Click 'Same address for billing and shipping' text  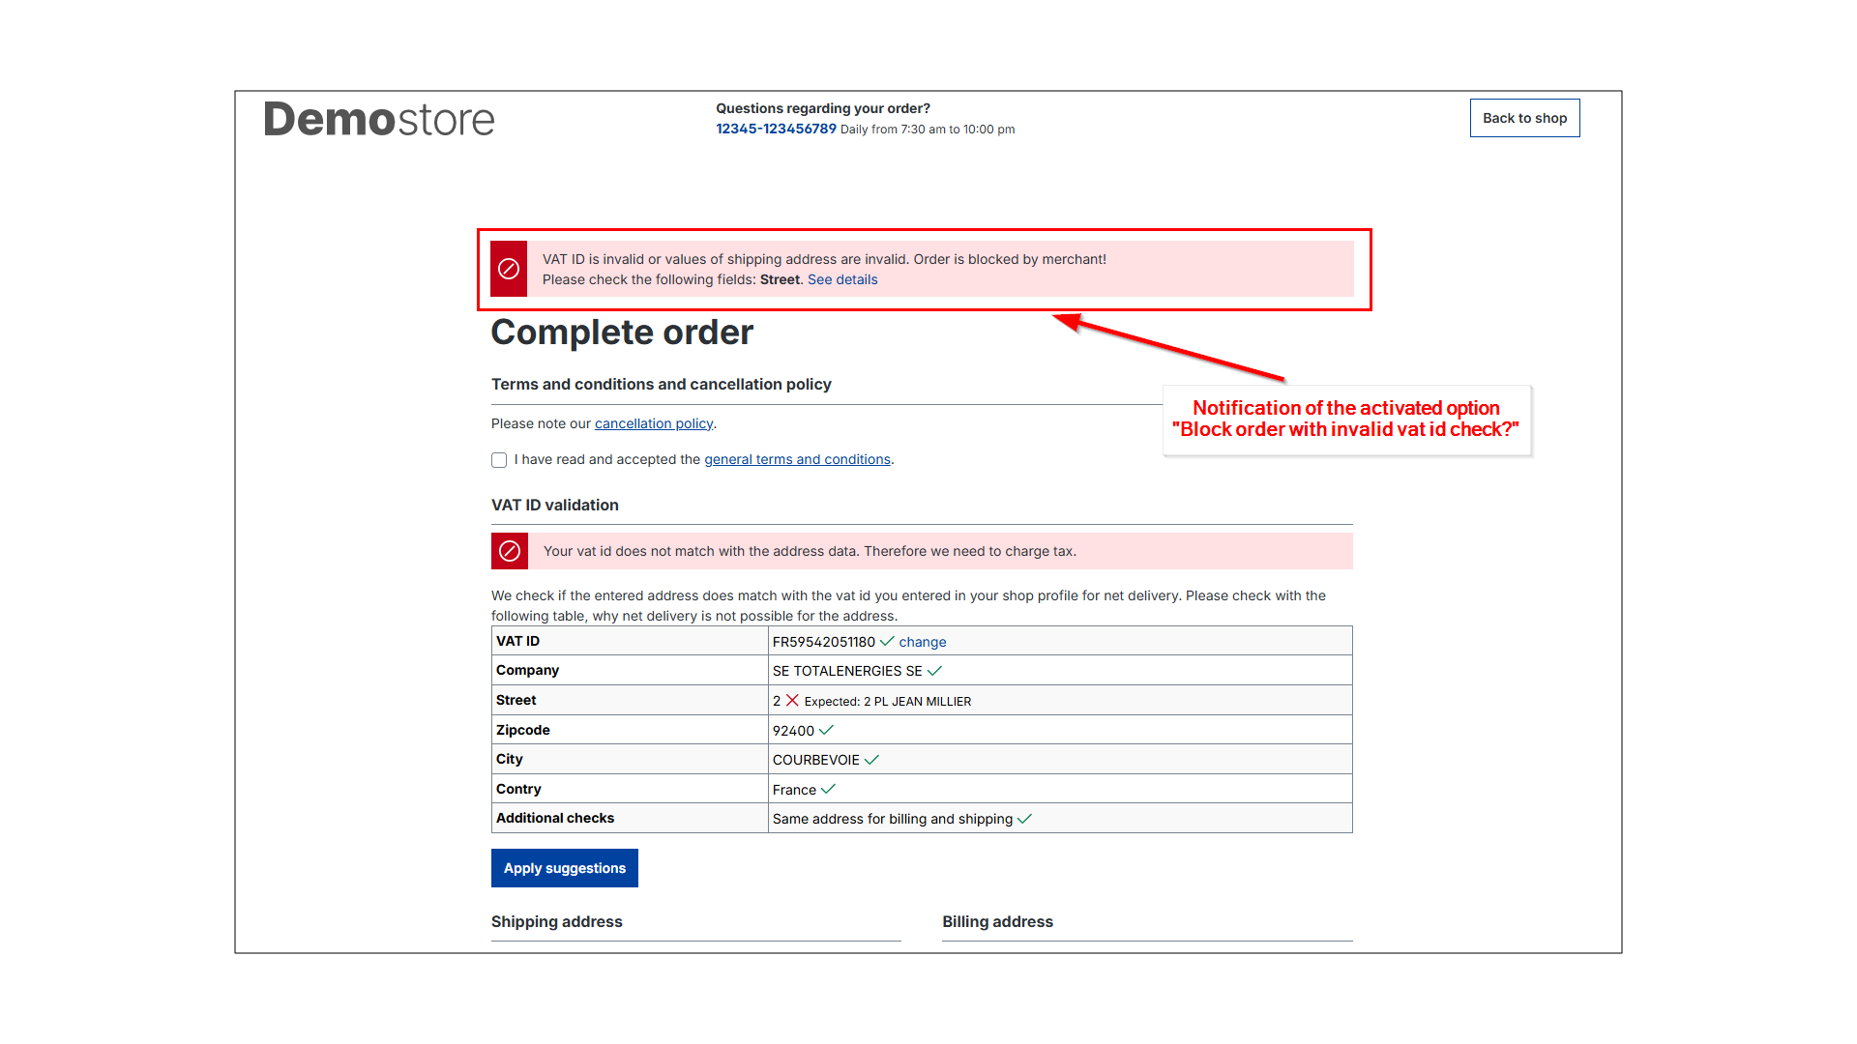893,819
